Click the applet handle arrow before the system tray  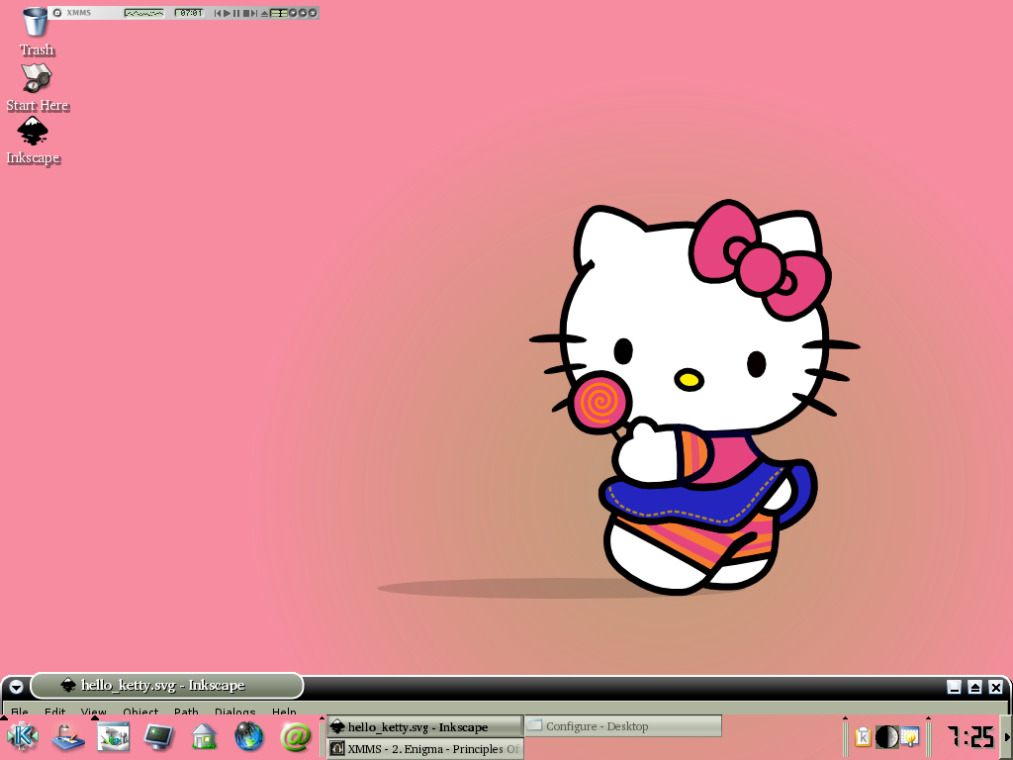coord(845,717)
